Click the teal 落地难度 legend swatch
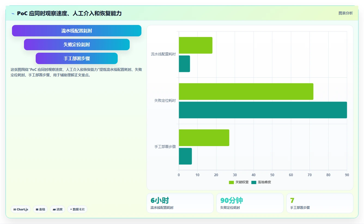The width and height of the screenshot is (364, 224). point(254,182)
